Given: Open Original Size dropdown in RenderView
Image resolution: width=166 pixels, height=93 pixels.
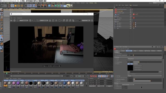Looking at the screenshot, I should tap(86, 20).
